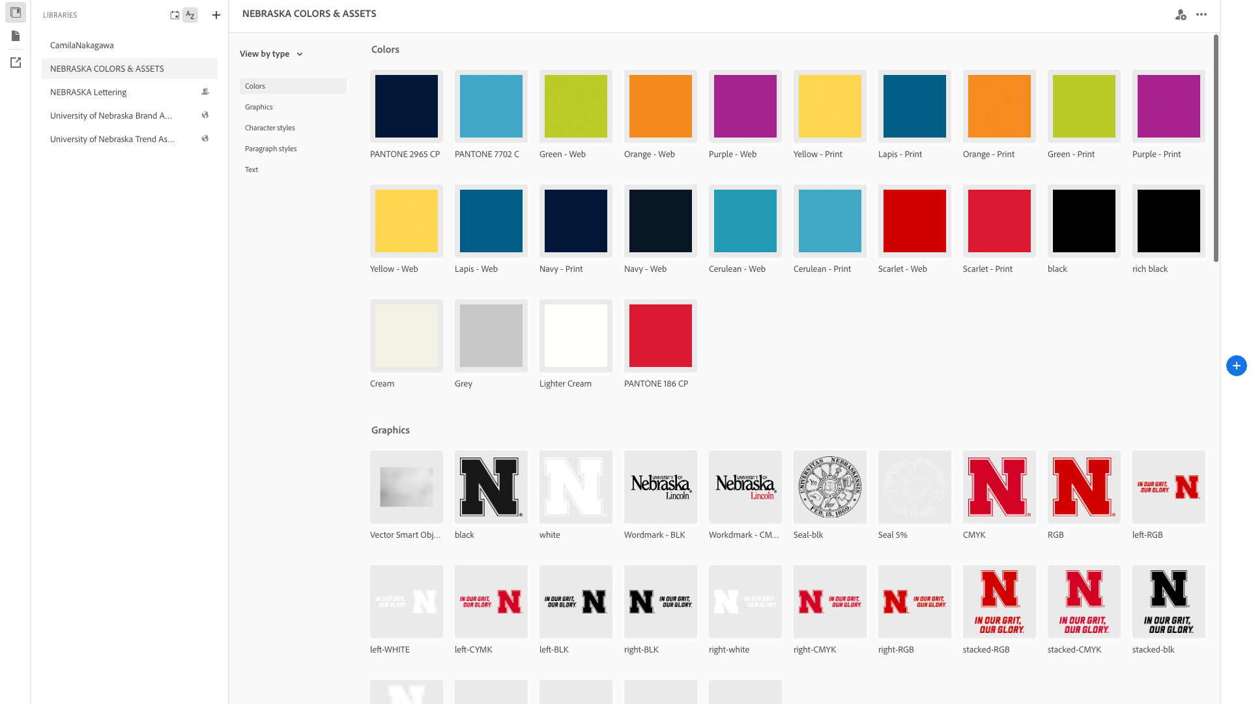Image resolution: width=1251 pixels, height=704 pixels.
Task: Sort libraries by date calendar icon
Action: pos(175,15)
